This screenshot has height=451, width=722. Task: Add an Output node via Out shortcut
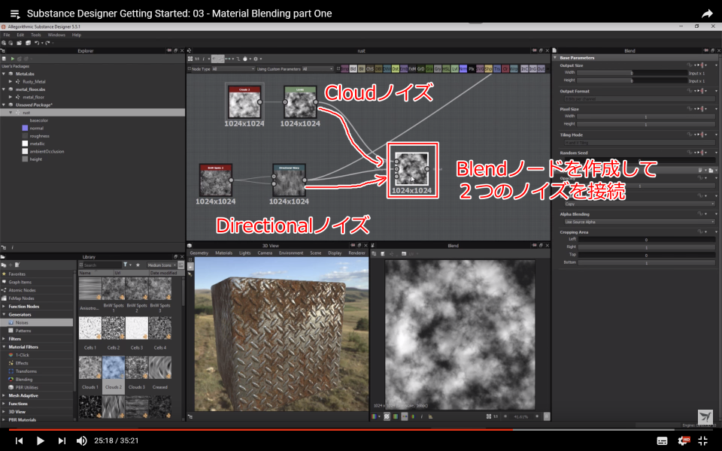click(541, 69)
